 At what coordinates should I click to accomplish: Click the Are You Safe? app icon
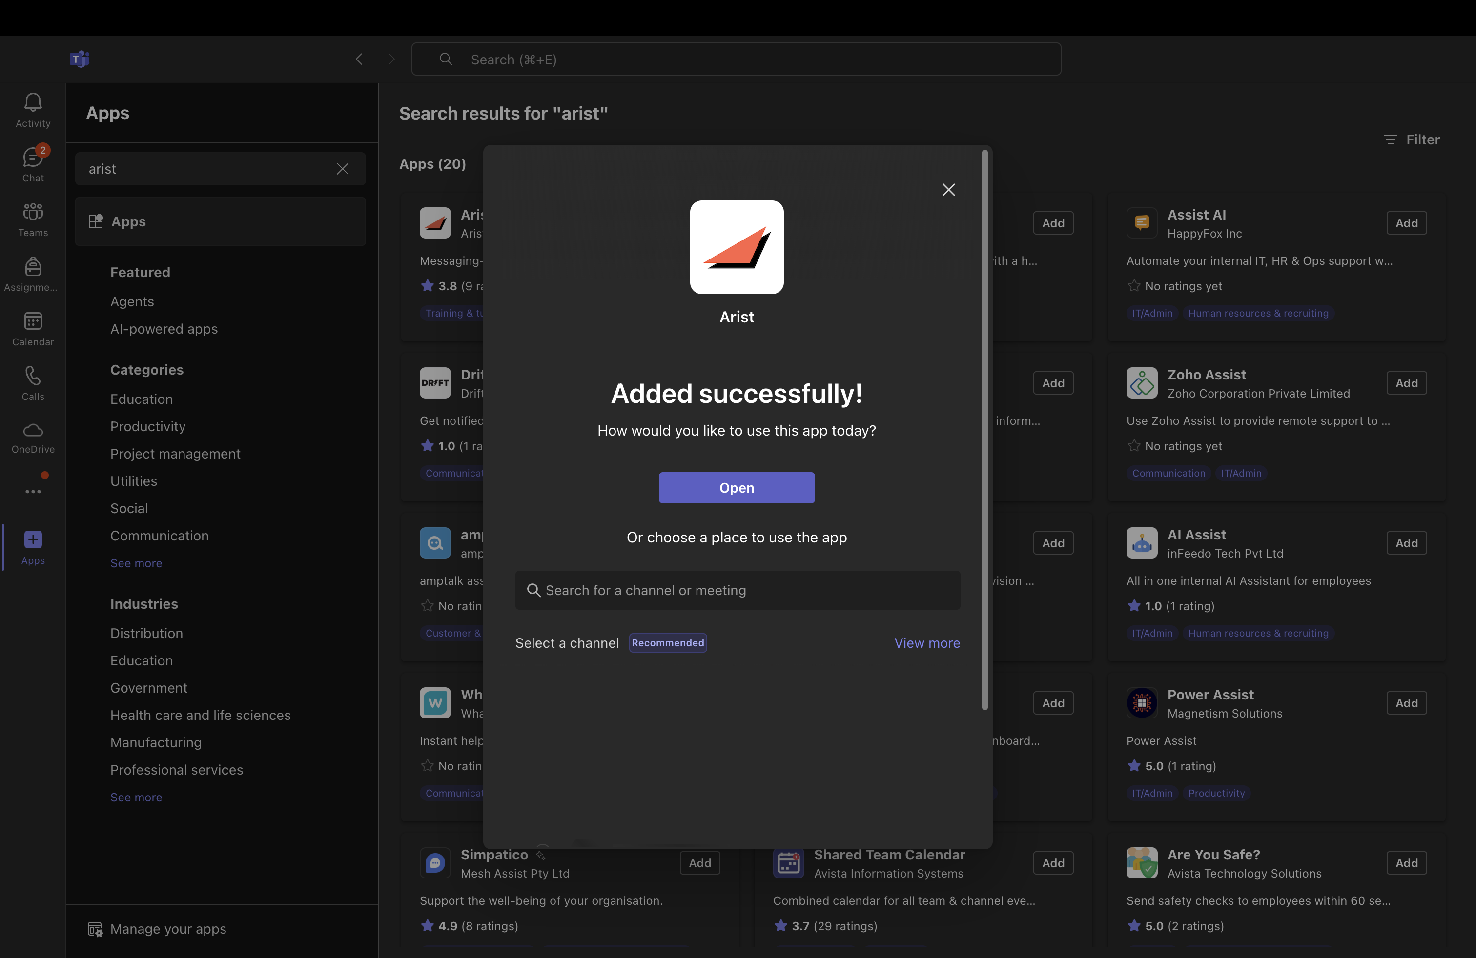(1142, 862)
